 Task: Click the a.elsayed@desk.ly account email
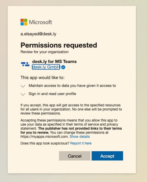38,34
